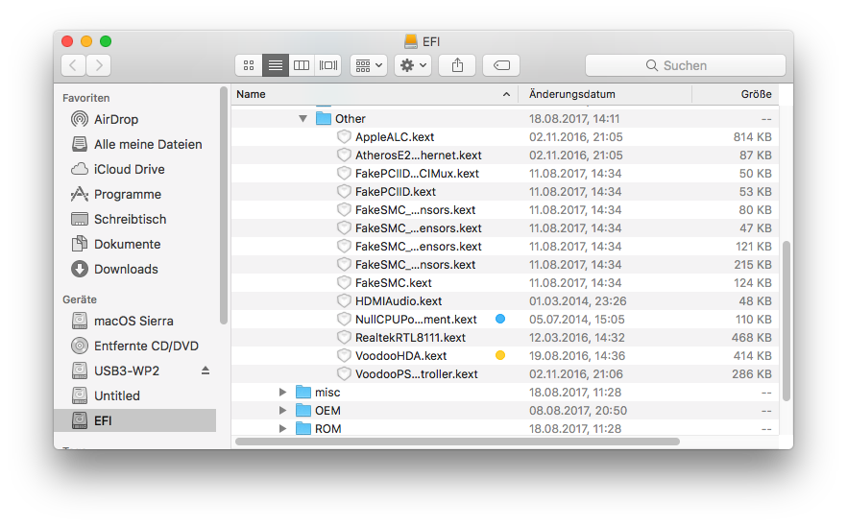Click the vertical file list scrollbar
The height and width of the screenshot is (526, 847).
(786, 321)
